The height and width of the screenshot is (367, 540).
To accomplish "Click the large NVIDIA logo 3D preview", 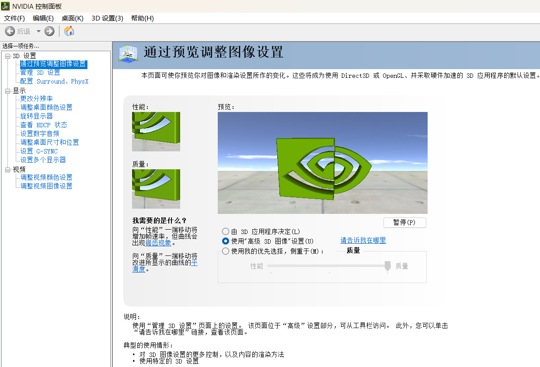I will (323, 163).
